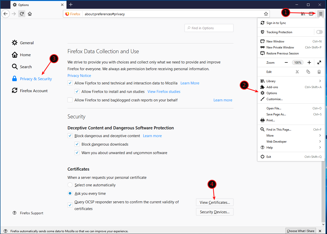The width and height of the screenshot is (327, 234).
Task: Choose New Private Window menu entry
Action: [x=280, y=47]
